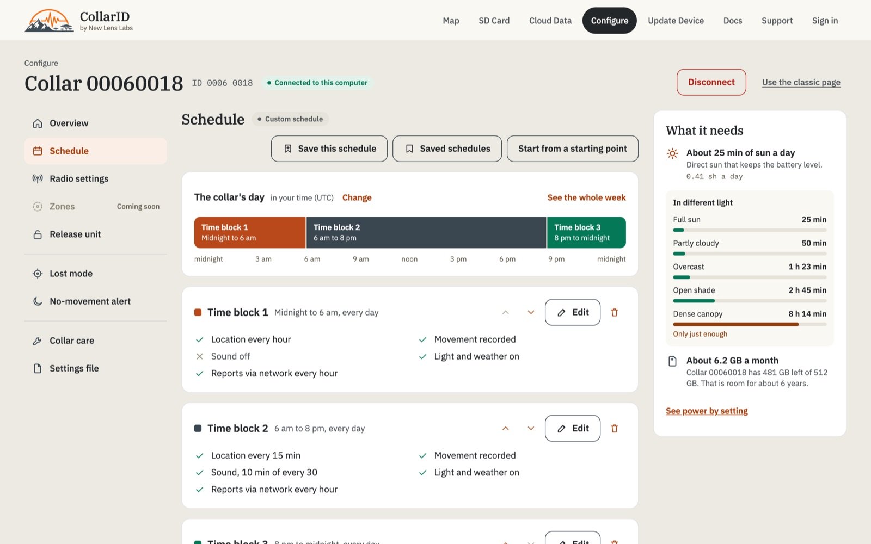
Task: Click the Full sun progress bar
Action: click(x=750, y=230)
